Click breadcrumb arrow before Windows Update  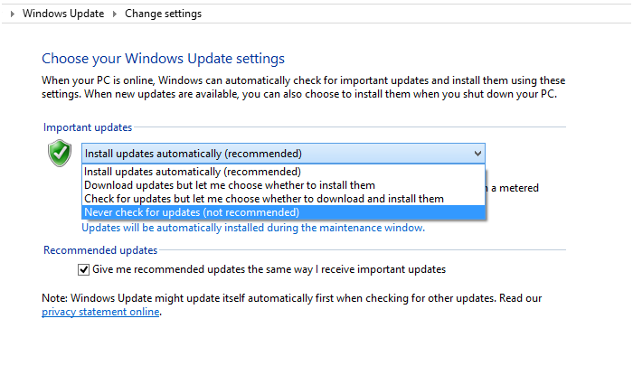13,14
